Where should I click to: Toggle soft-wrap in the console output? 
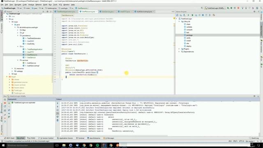(58, 110)
